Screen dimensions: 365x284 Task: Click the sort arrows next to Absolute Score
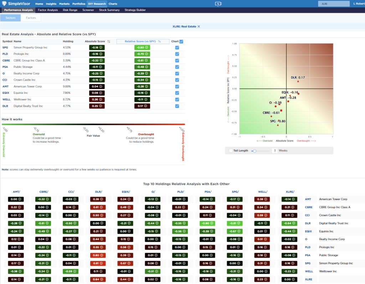(x=109, y=41)
